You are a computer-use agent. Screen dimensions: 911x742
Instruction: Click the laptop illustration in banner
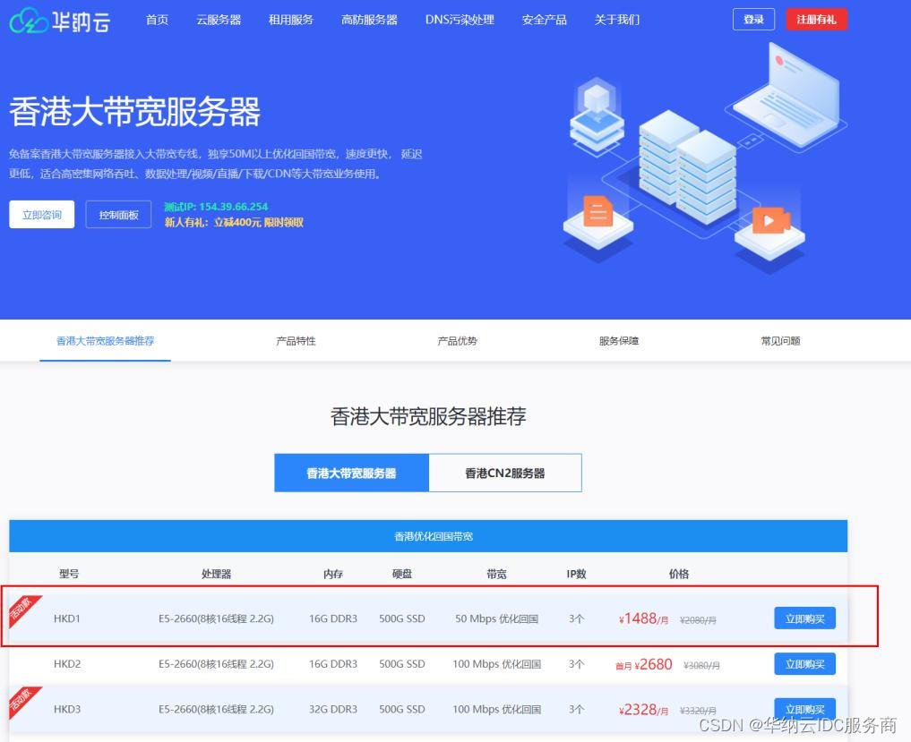(x=787, y=95)
